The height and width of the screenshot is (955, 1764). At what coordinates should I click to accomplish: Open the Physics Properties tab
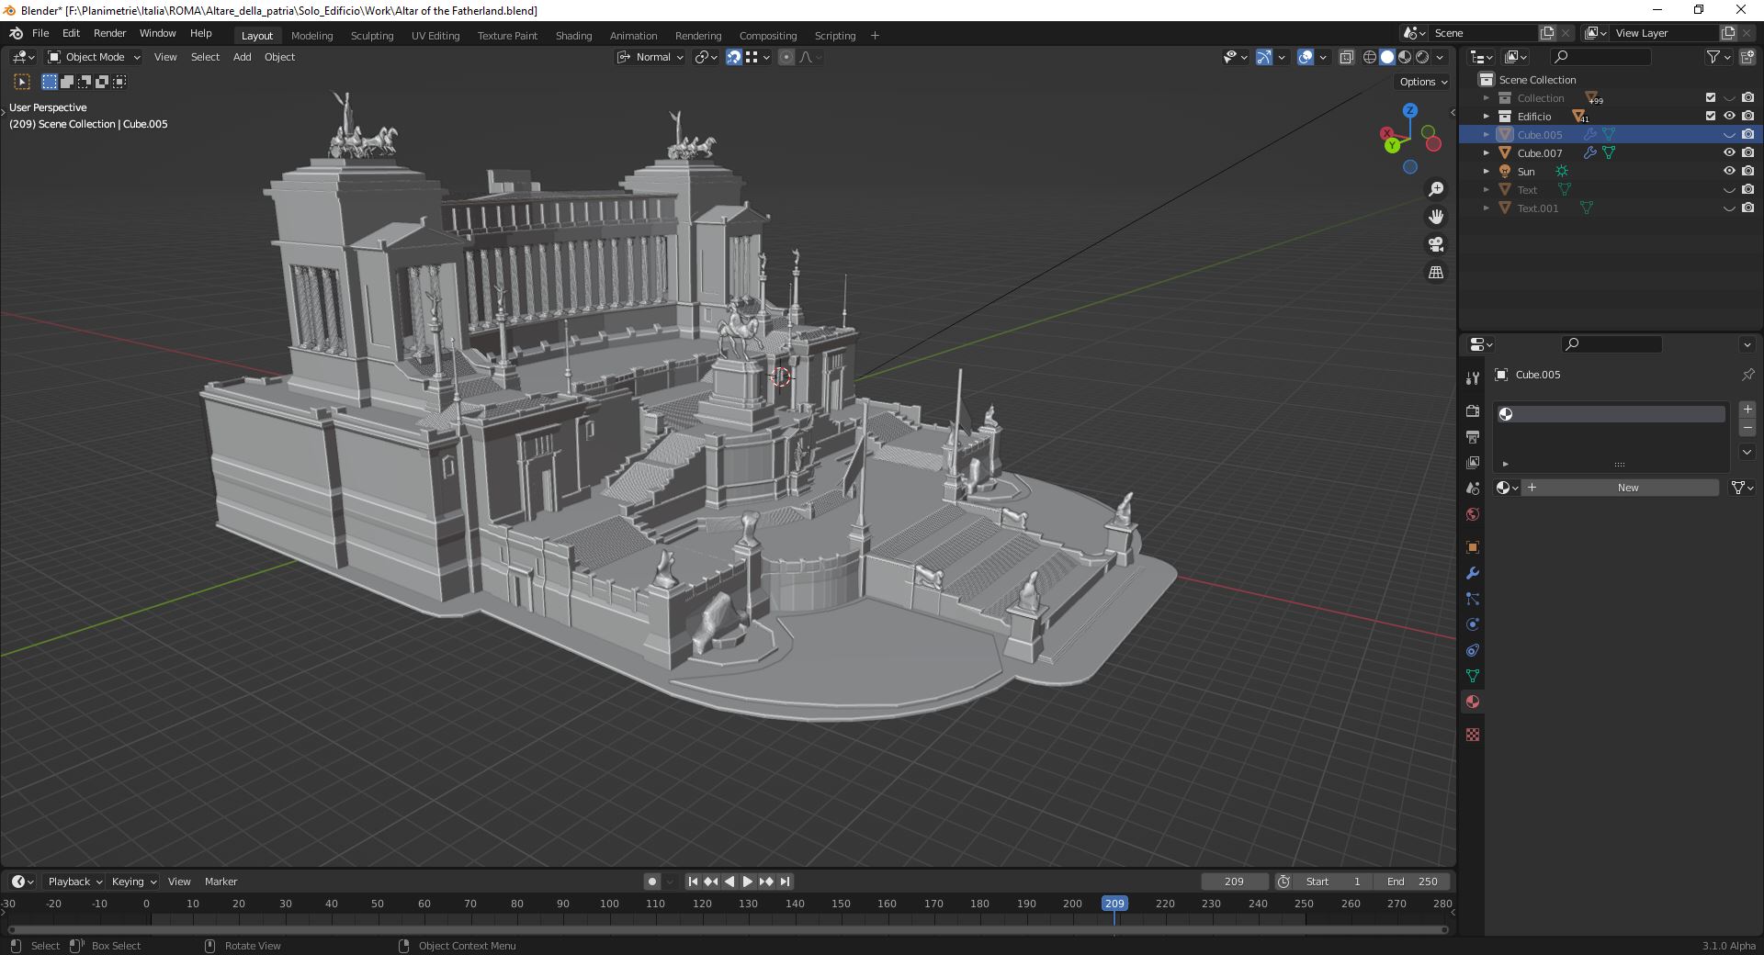(x=1472, y=624)
